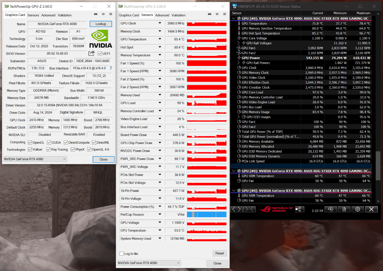
Task: Open the GPU Clock sensor dropdown arrow
Action: [x=160, y=23]
